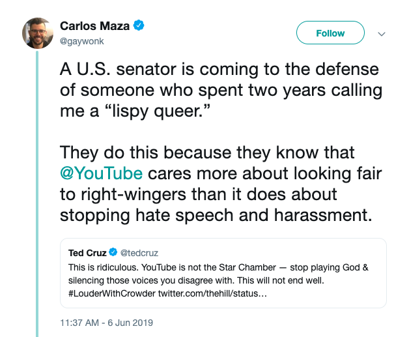
Task: Expand the tweet options chevron
Action: (382, 33)
